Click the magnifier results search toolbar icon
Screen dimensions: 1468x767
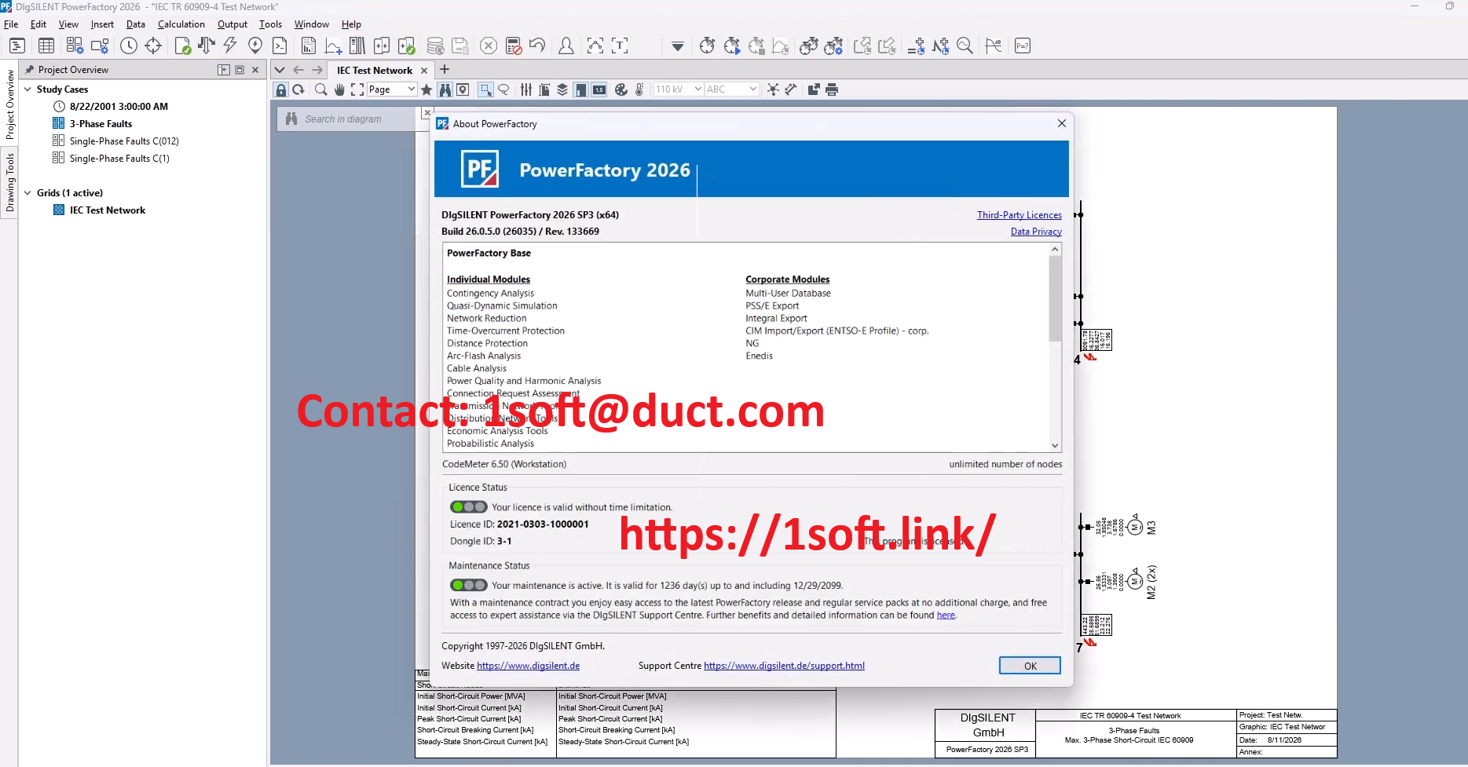[x=965, y=46]
